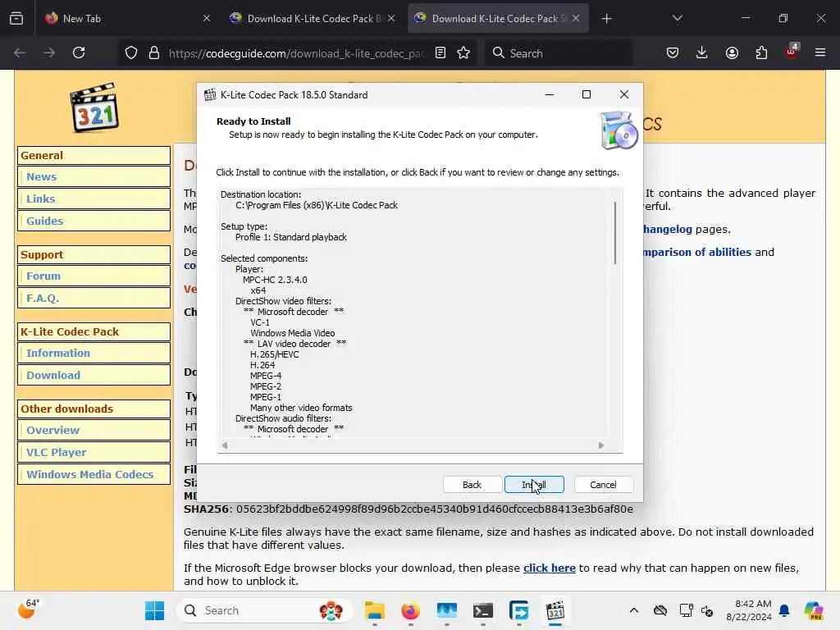The image size is (840, 630).
Task: Click the Install button in setup dialog
Action: click(533, 484)
